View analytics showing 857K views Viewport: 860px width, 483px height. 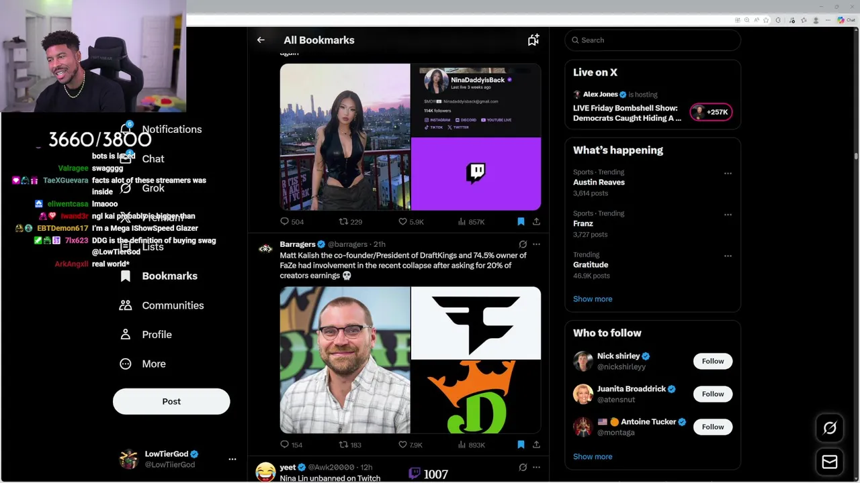[471, 221]
